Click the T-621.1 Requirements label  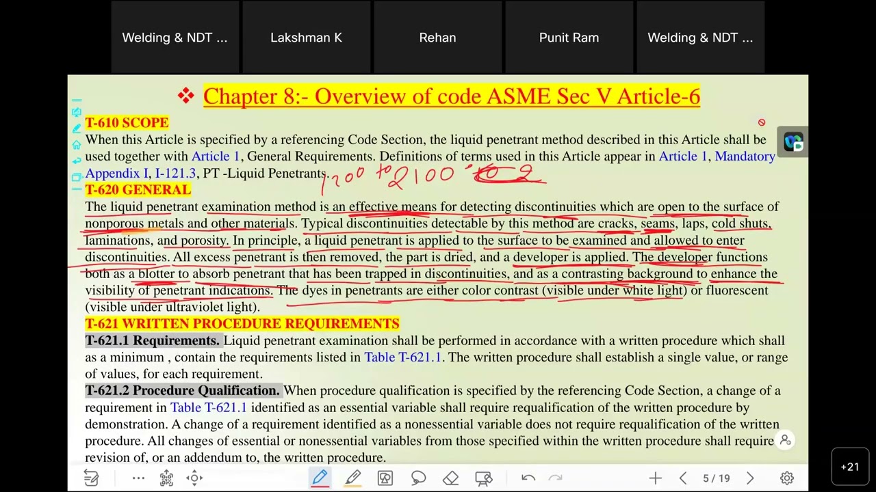click(153, 340)
